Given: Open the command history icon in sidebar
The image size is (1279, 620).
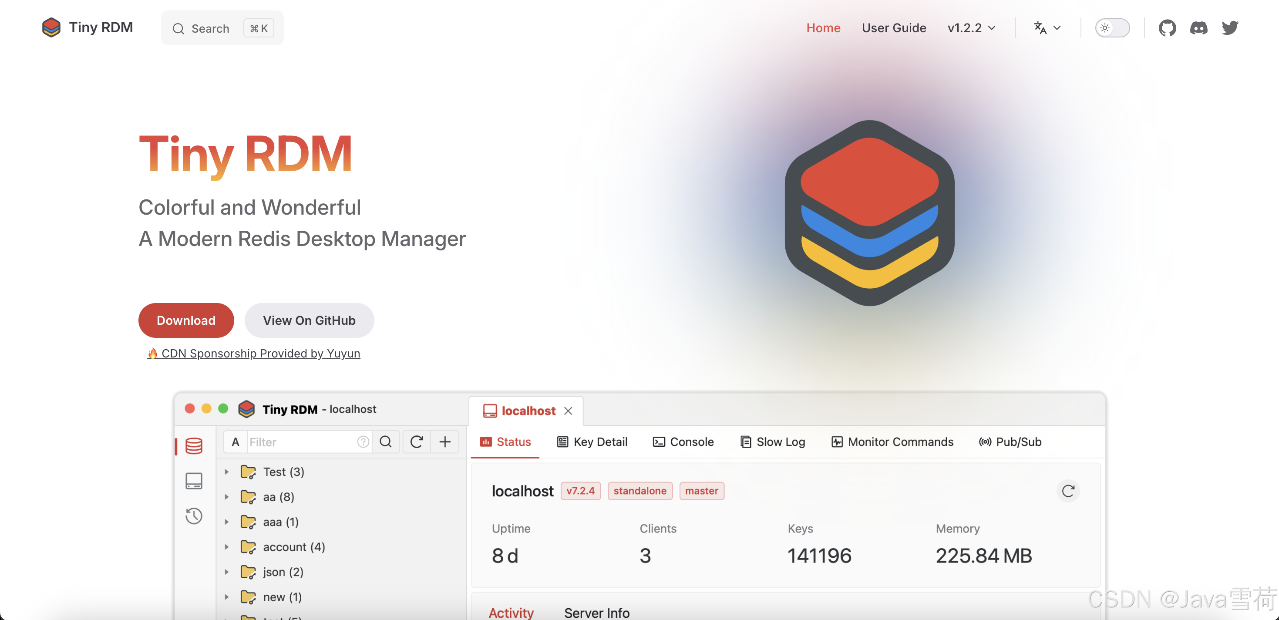Looking at the screenshot, I should click(194, 516).
